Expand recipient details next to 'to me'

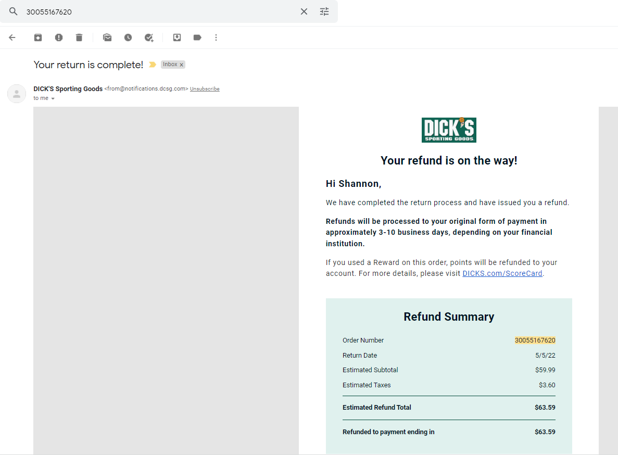[53, 98]
